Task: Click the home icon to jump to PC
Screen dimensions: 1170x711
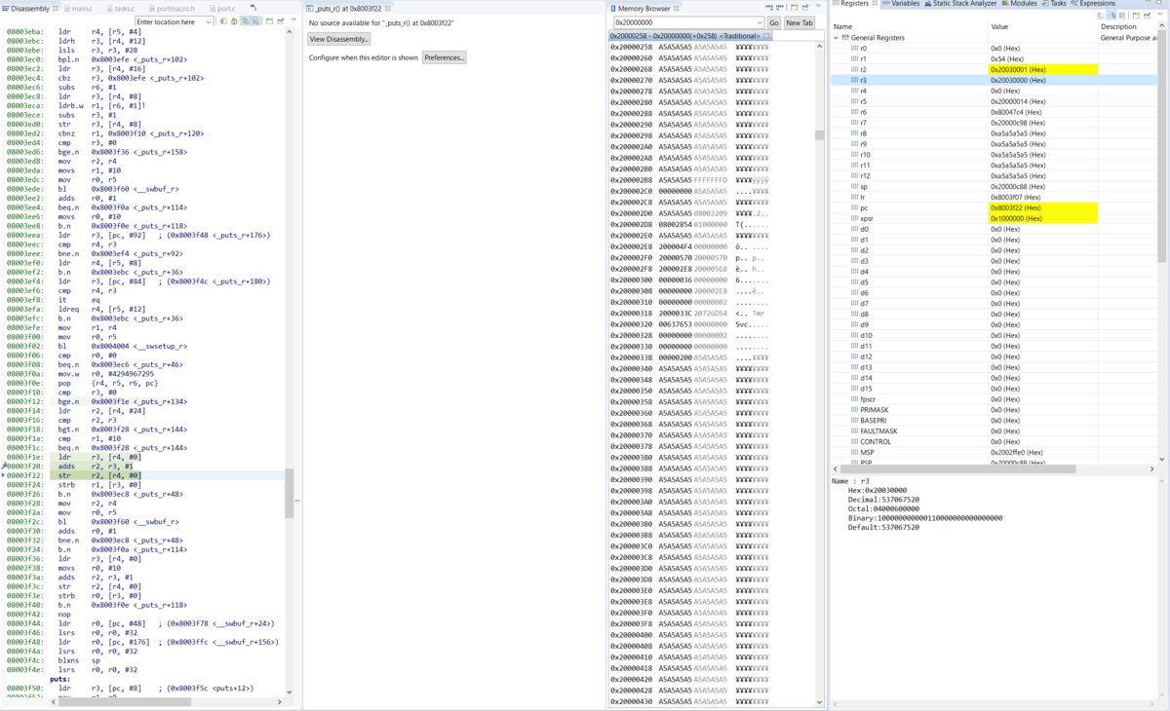Action: (x=234, y=20)
